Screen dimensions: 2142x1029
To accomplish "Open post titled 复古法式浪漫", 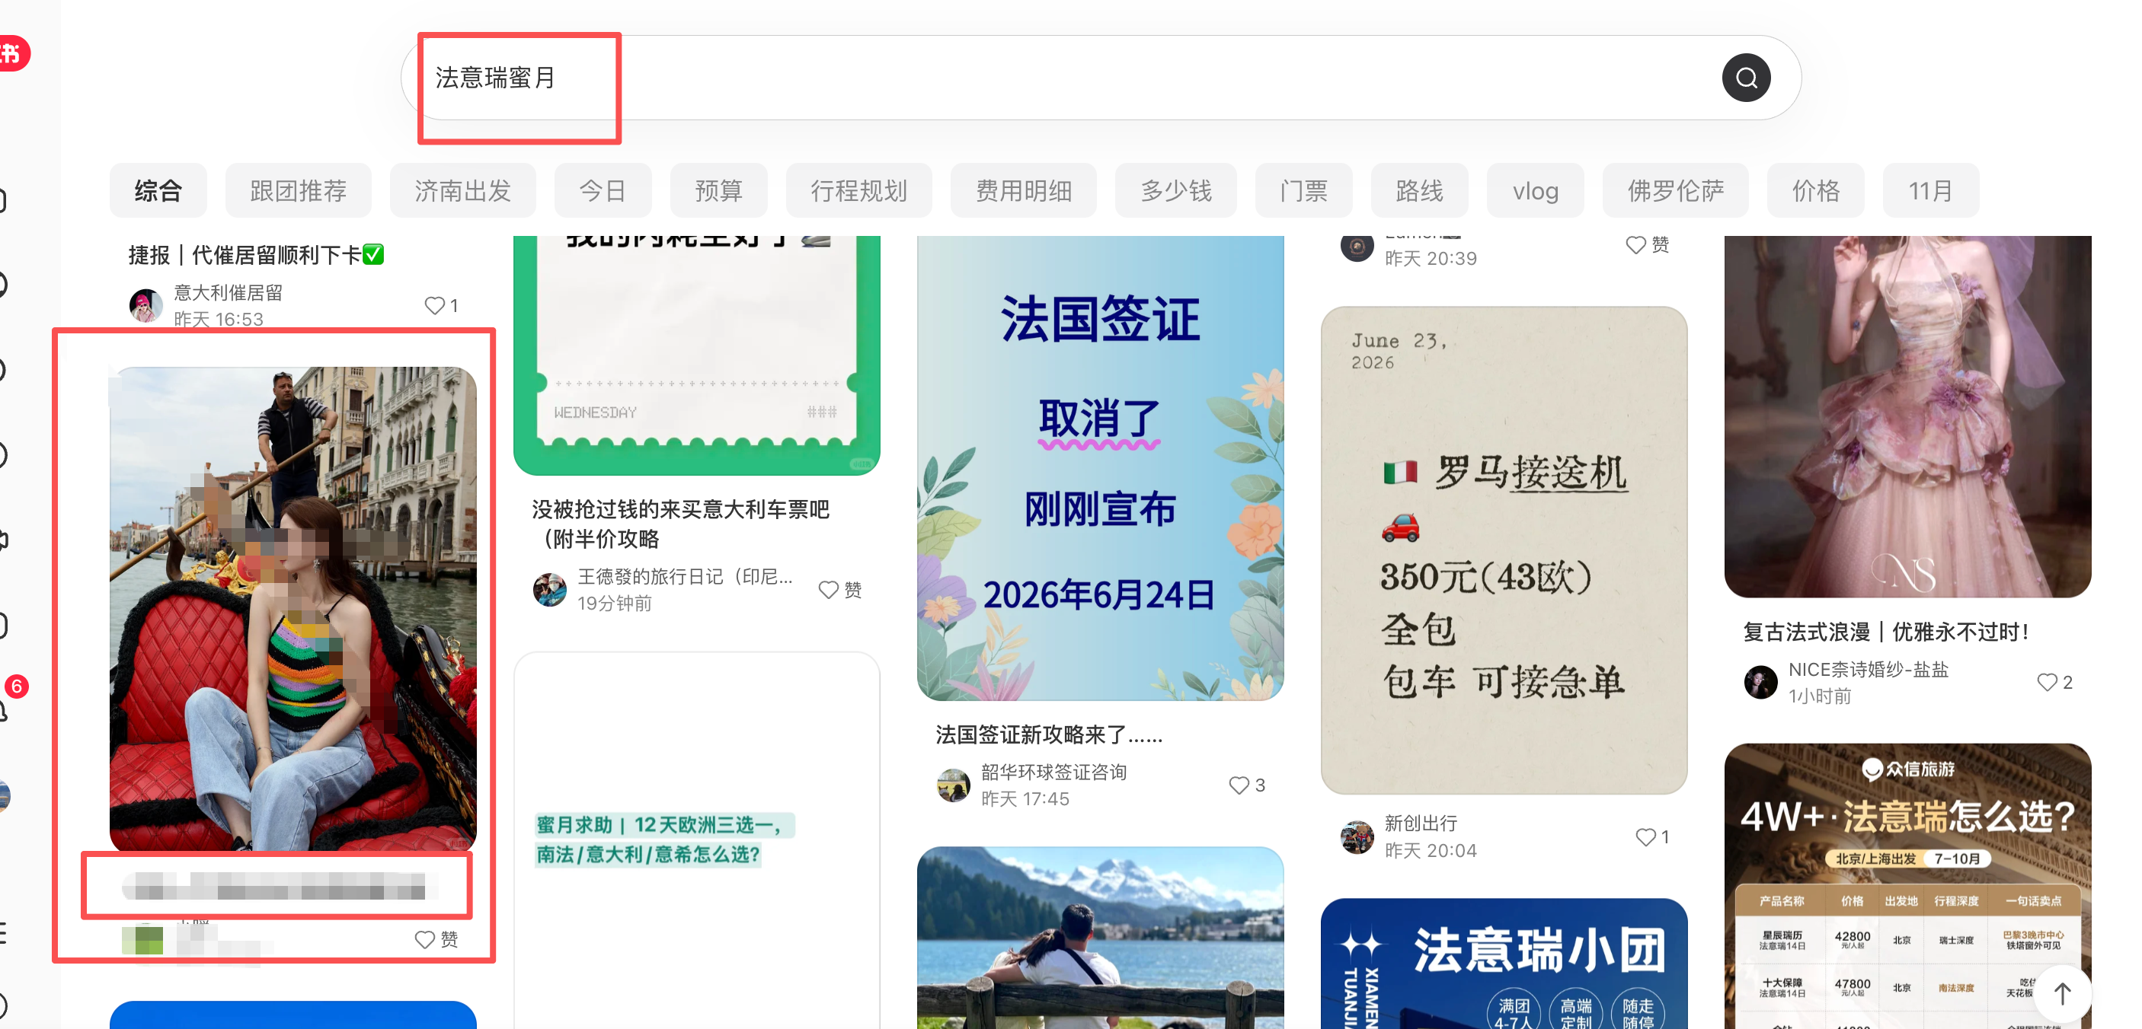I will (1885, 632).
